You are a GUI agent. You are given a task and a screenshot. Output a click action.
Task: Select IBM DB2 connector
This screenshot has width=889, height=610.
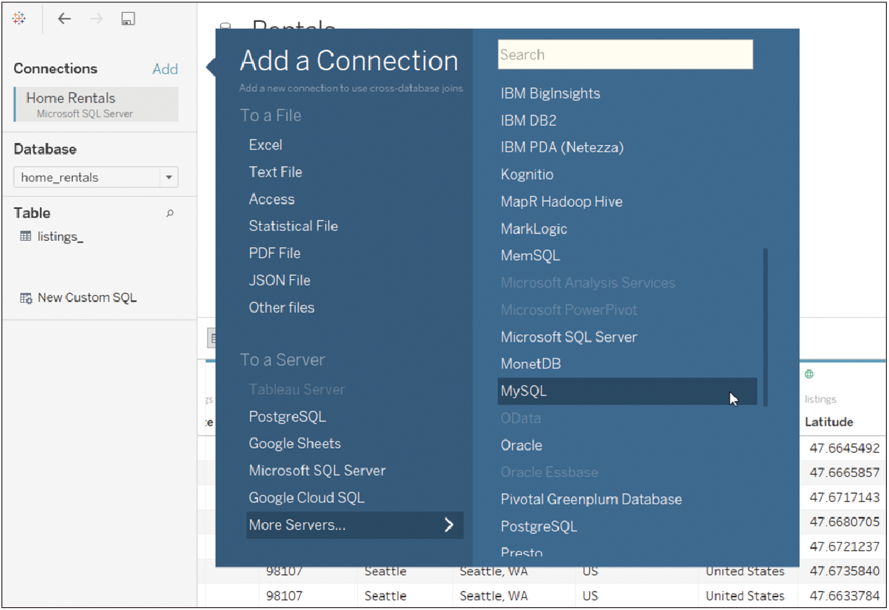[528, 120]
